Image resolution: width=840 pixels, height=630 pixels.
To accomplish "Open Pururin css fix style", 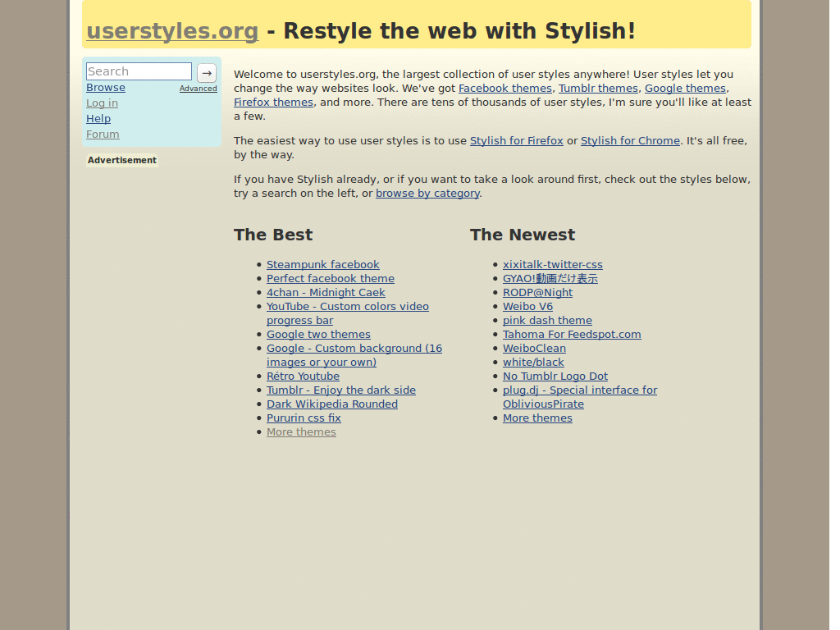I will [x=304, y=418].
